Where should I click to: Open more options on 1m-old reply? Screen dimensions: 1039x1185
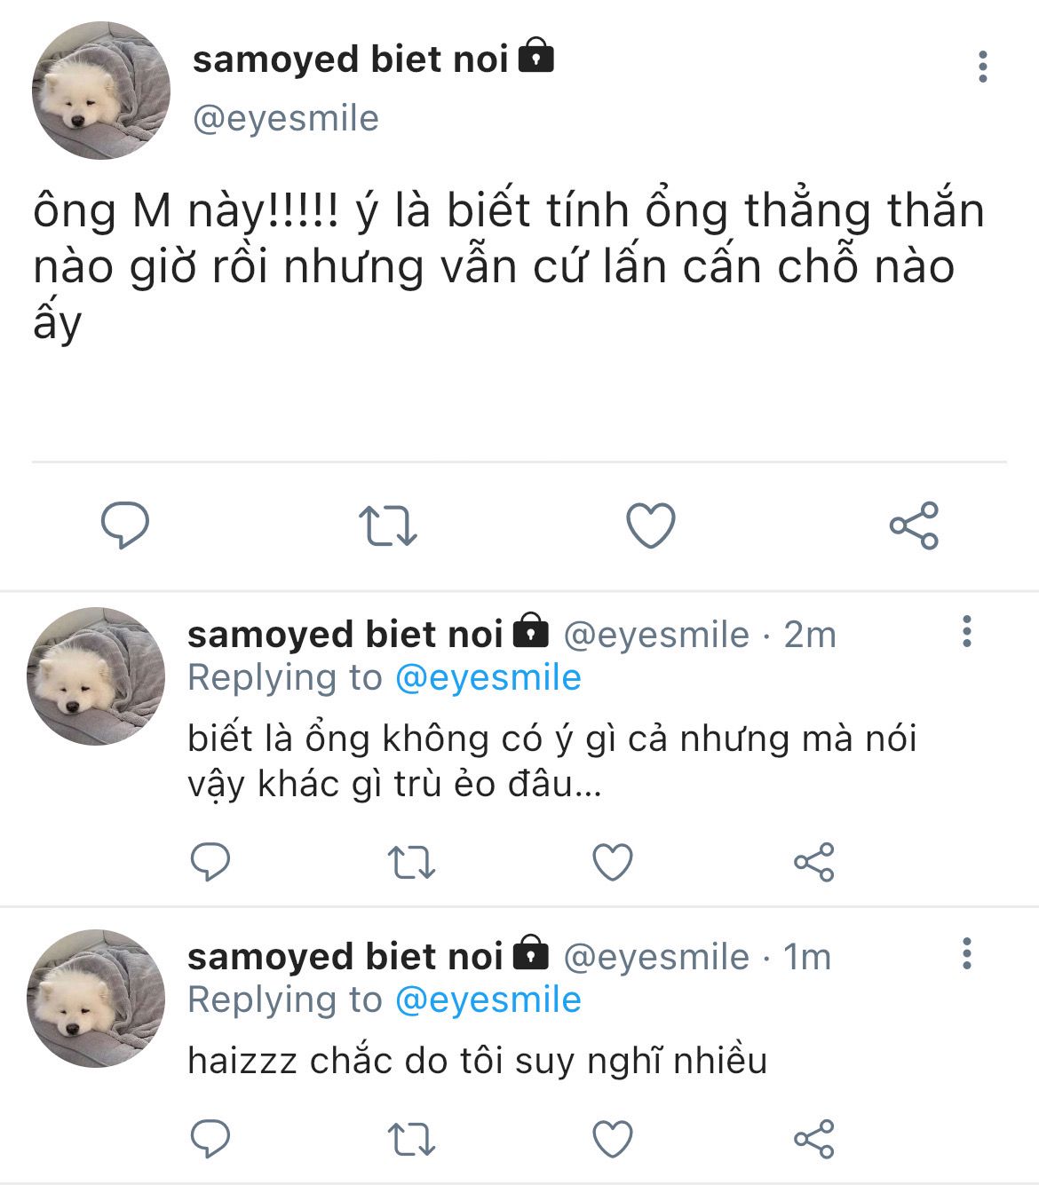coord(967,953)
